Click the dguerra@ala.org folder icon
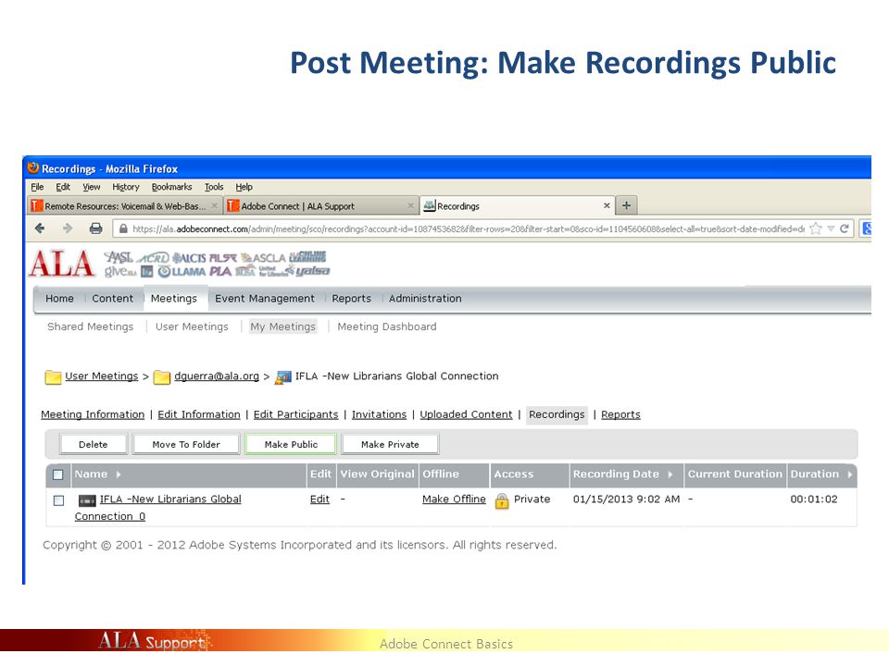 pos(161,377)
